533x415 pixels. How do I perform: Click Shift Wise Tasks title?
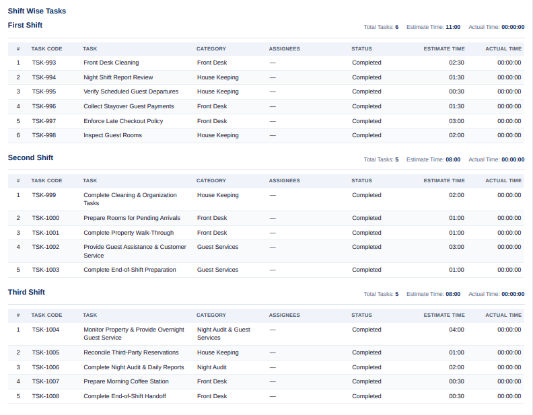37,11
